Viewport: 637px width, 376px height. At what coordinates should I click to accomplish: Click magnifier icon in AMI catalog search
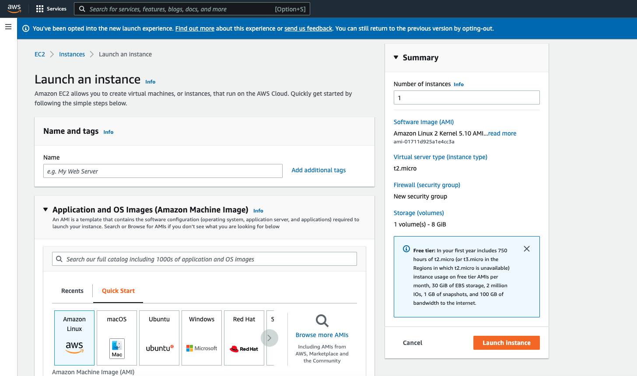click(x=59, y=259)
